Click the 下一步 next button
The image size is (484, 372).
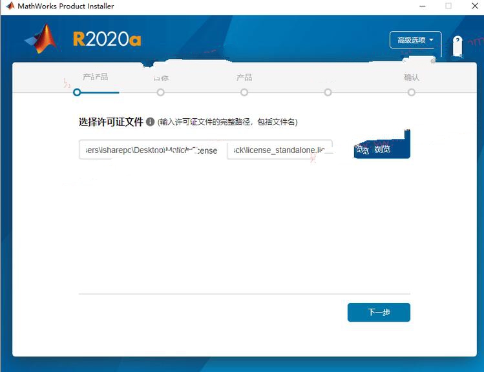pos(379,312)
